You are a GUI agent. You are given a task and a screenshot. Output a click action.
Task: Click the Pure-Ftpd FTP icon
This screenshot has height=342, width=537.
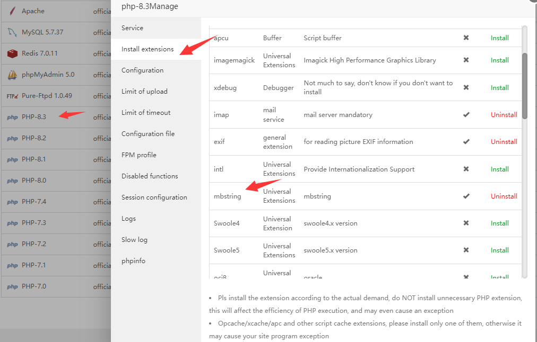click(12, 95)
